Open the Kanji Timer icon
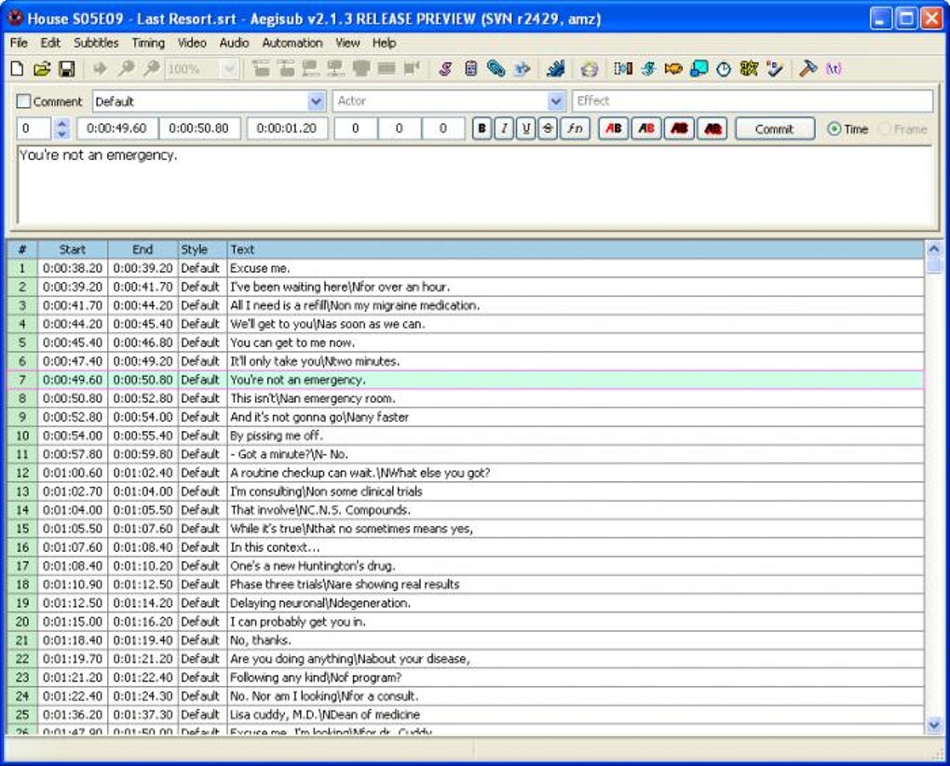This screenshot has width=950, height=766. coord(749,69)
